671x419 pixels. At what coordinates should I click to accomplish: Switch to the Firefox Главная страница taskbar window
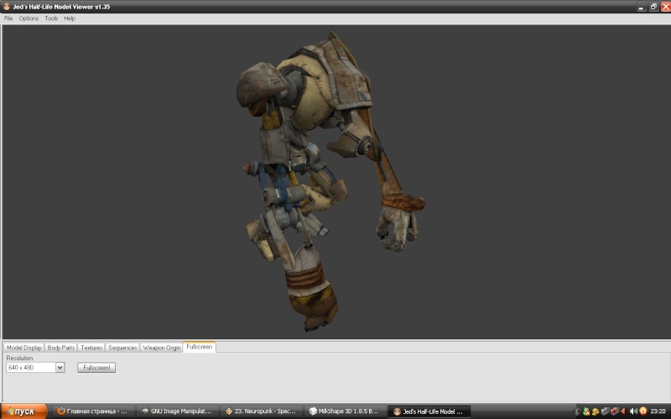click(x=95, y=411)
